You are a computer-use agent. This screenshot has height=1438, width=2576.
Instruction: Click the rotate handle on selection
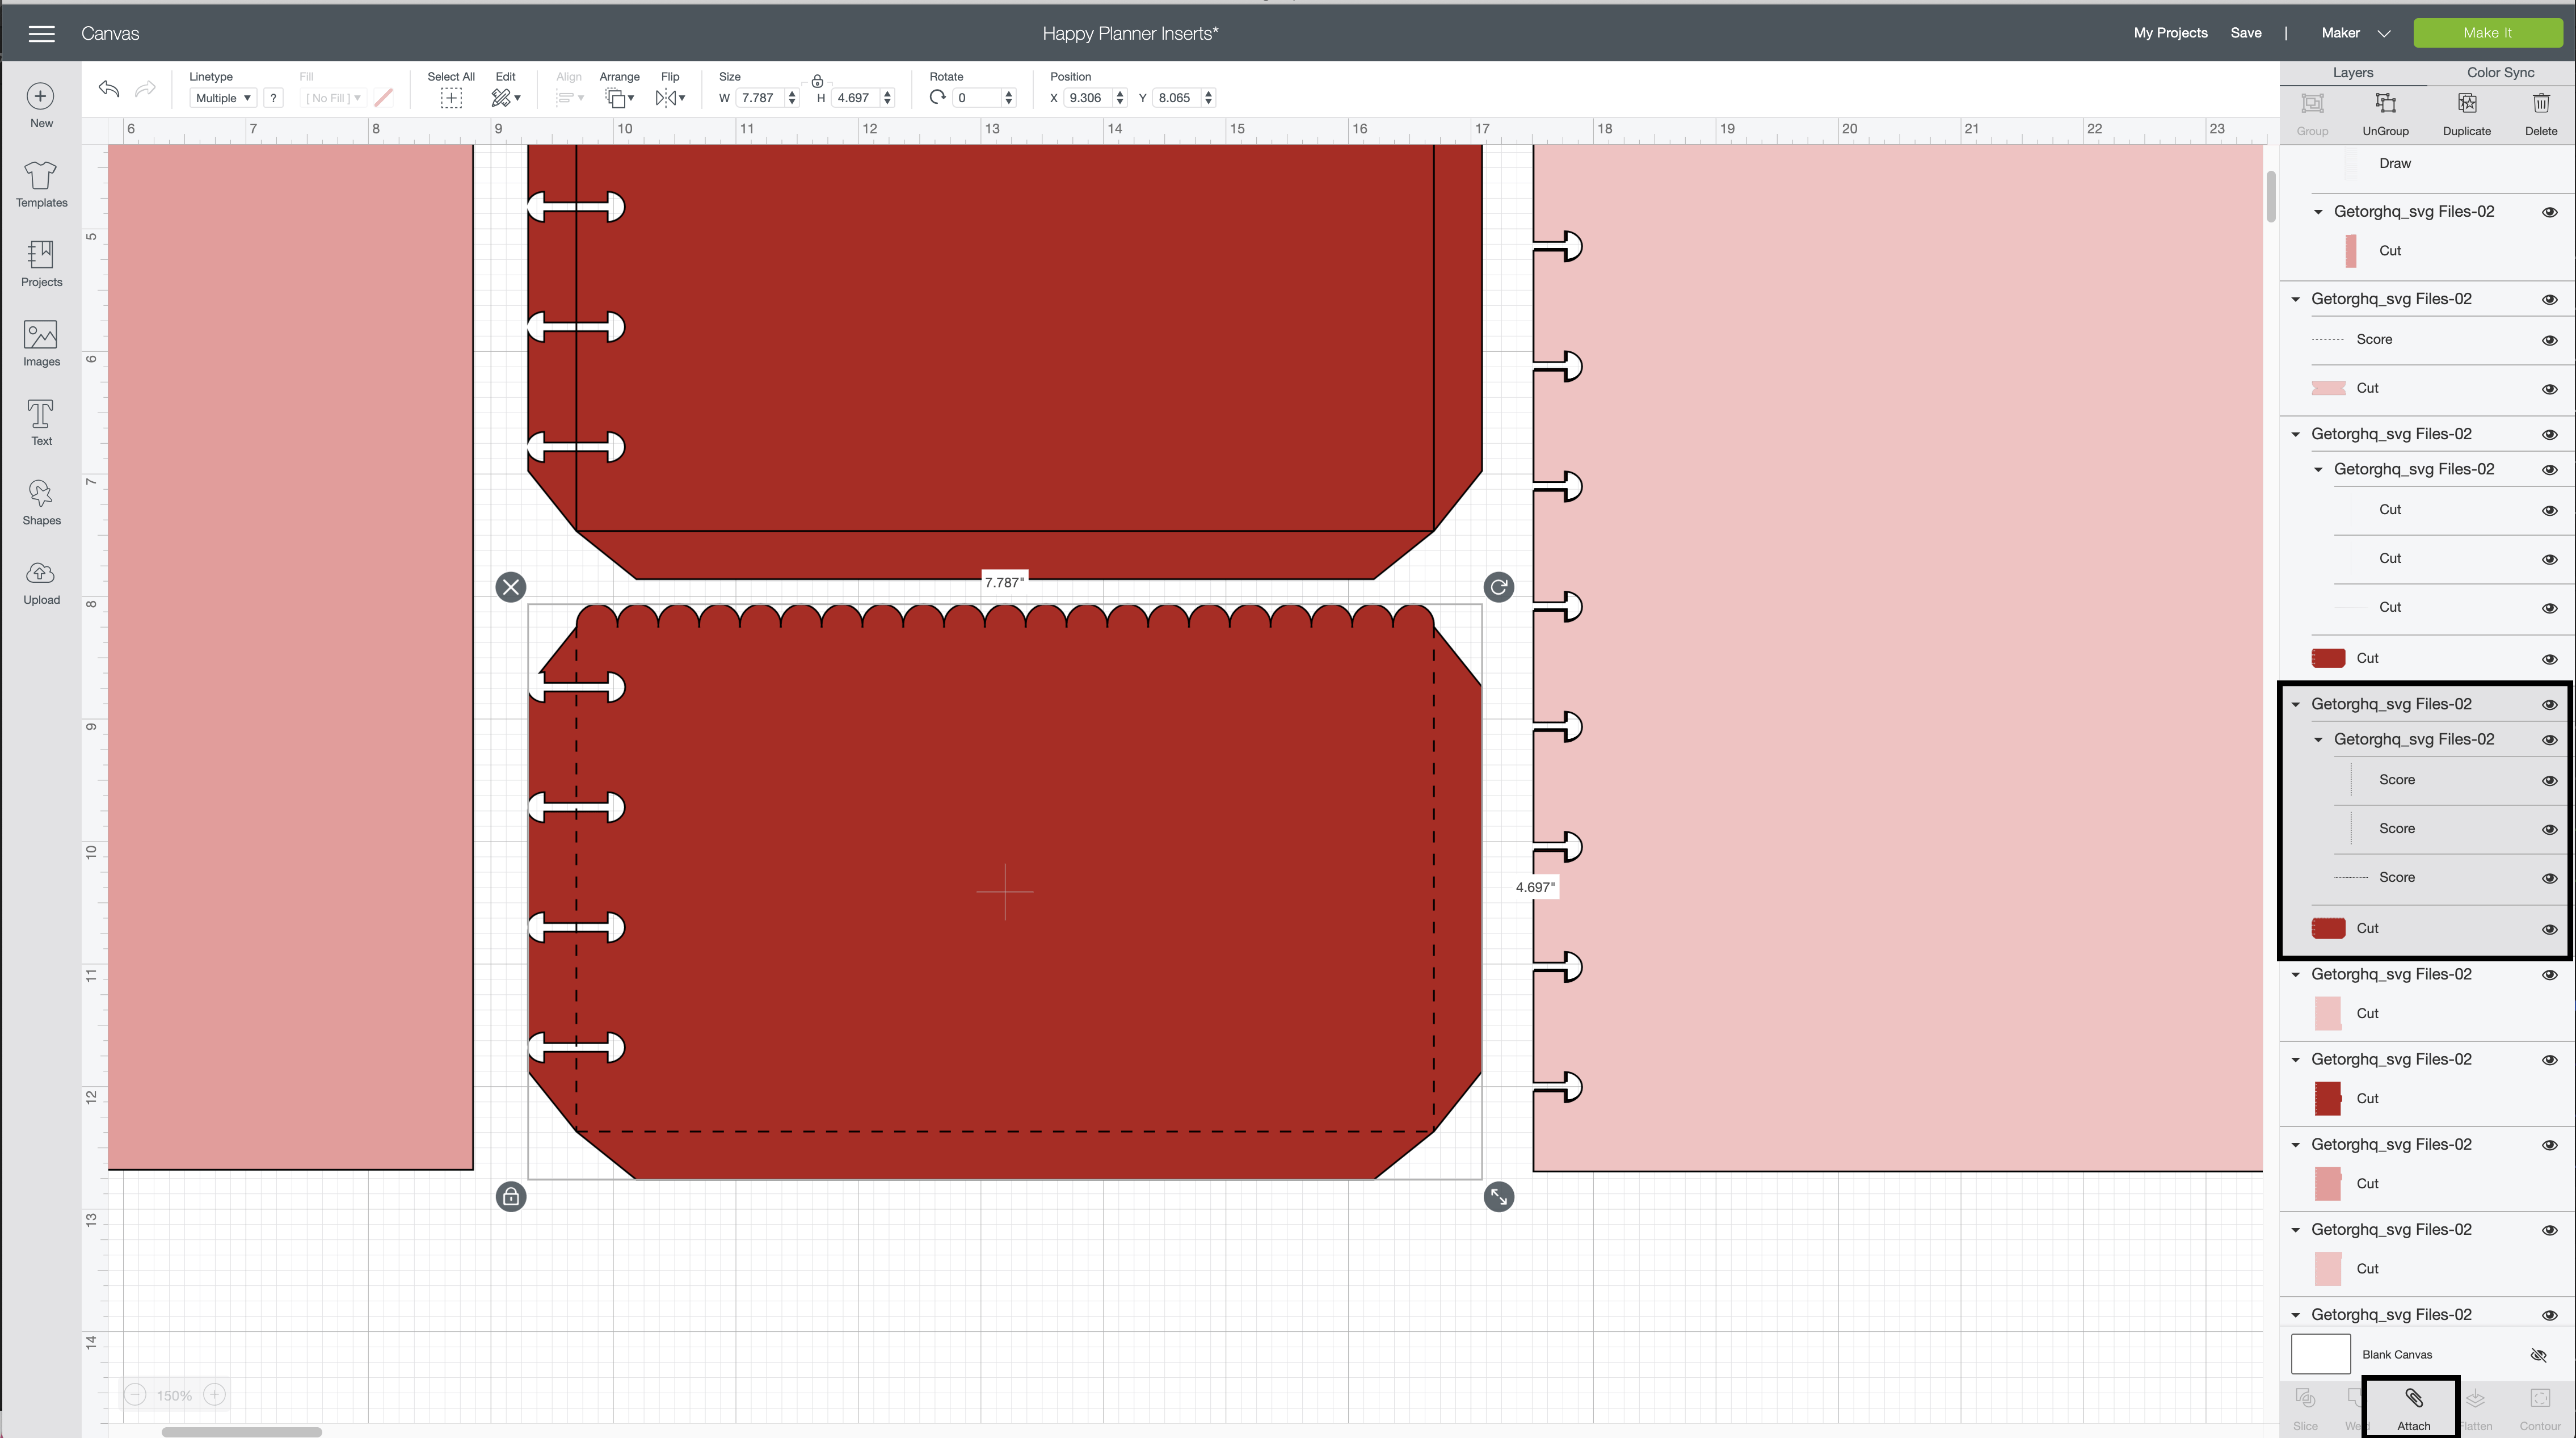[1498, 587]
